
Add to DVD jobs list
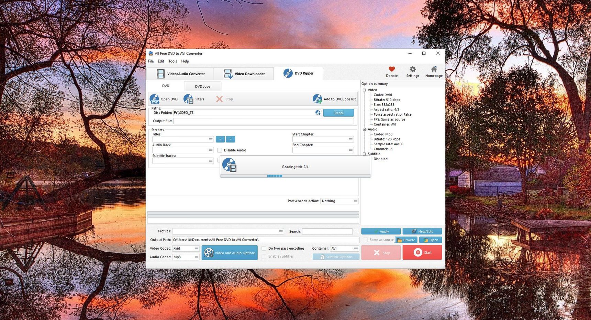pos(334,99)
